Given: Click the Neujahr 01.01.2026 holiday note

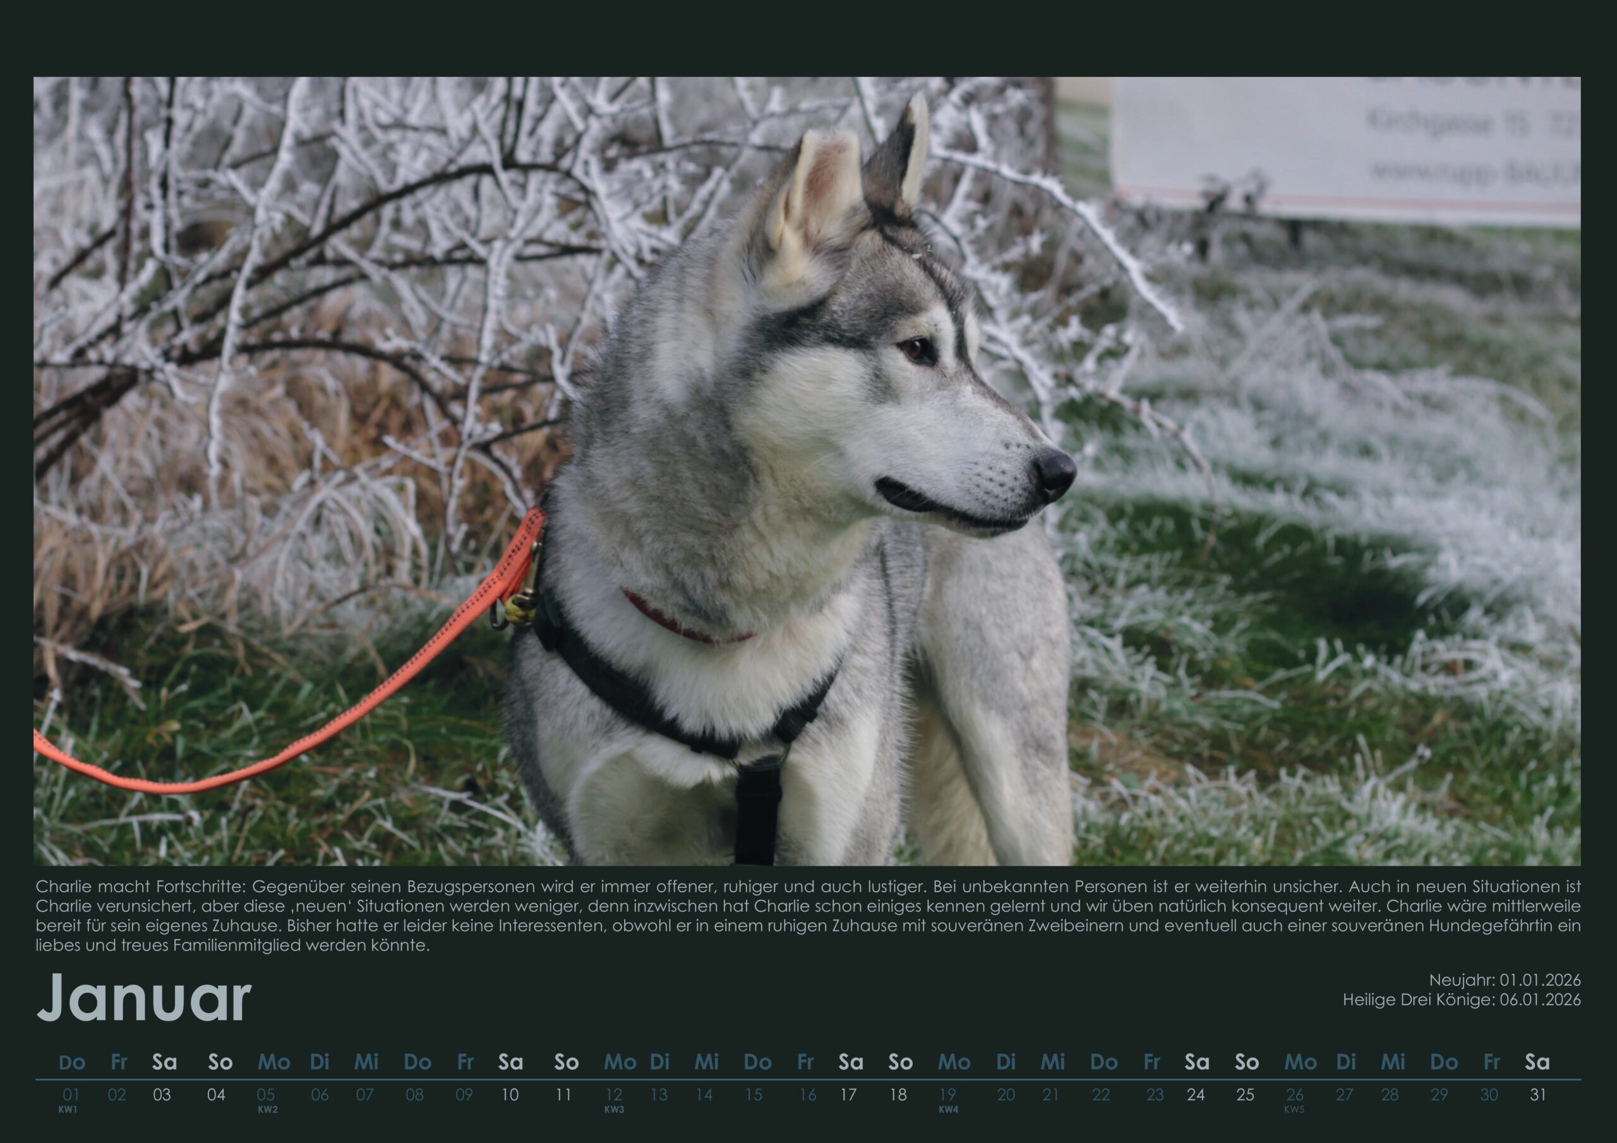Looking at the screenshot, I should tap(1505, 979).
